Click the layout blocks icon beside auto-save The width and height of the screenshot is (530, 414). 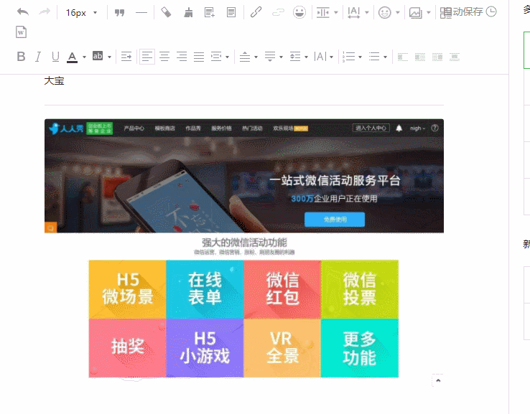point(446,13)
